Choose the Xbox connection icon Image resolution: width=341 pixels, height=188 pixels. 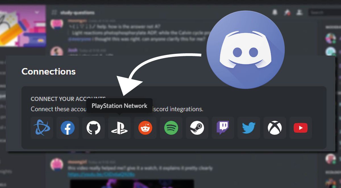pyautogui.click(x=275, y=128)
